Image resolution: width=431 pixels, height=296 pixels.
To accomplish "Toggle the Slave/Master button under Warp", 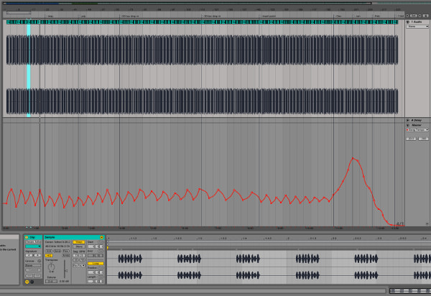I will 79,246.
